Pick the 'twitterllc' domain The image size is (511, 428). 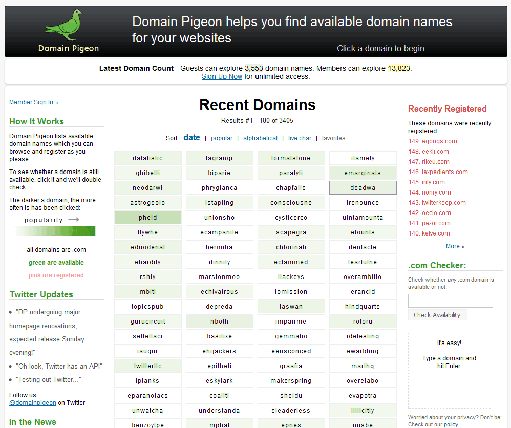pyautogui.click(x=148, y=366)
